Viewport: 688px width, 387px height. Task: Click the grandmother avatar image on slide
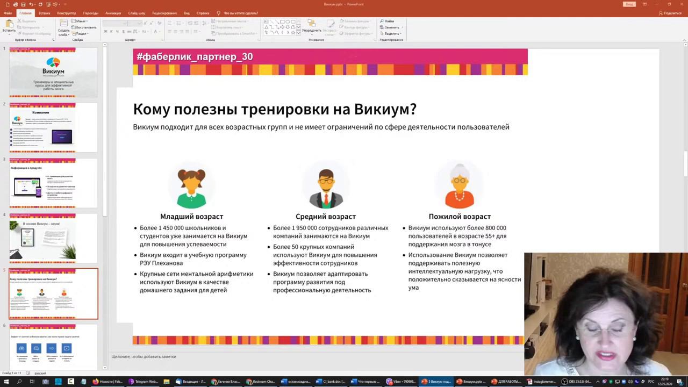[460, 185]
